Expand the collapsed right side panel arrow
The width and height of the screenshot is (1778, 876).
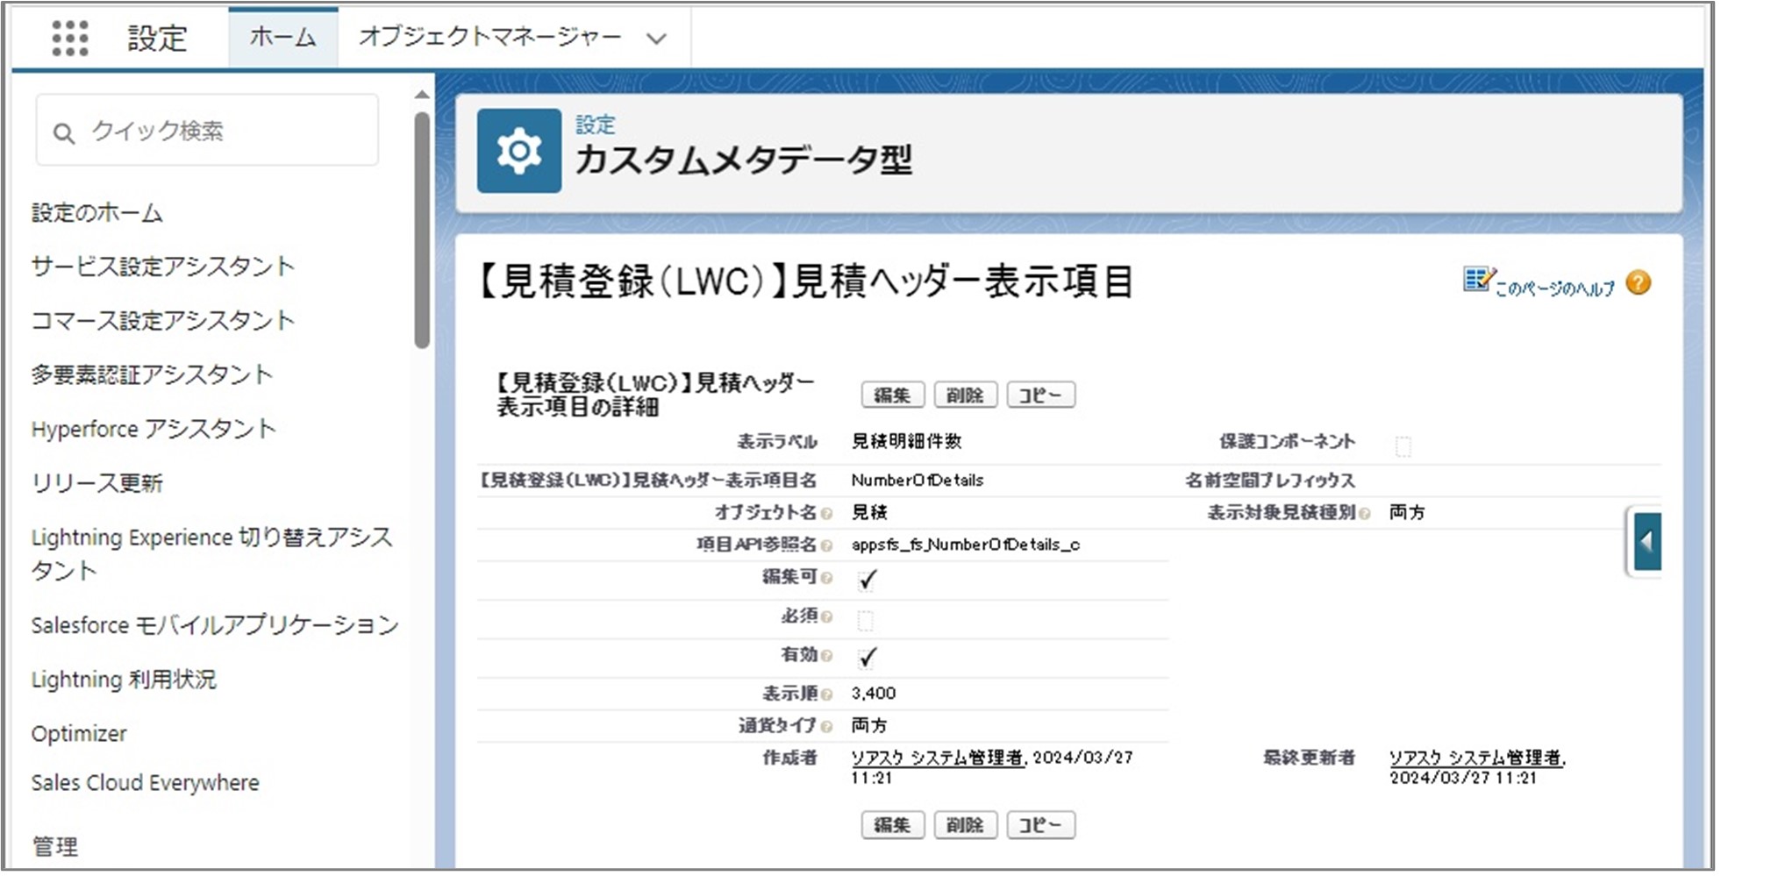tap(1646, 542)
